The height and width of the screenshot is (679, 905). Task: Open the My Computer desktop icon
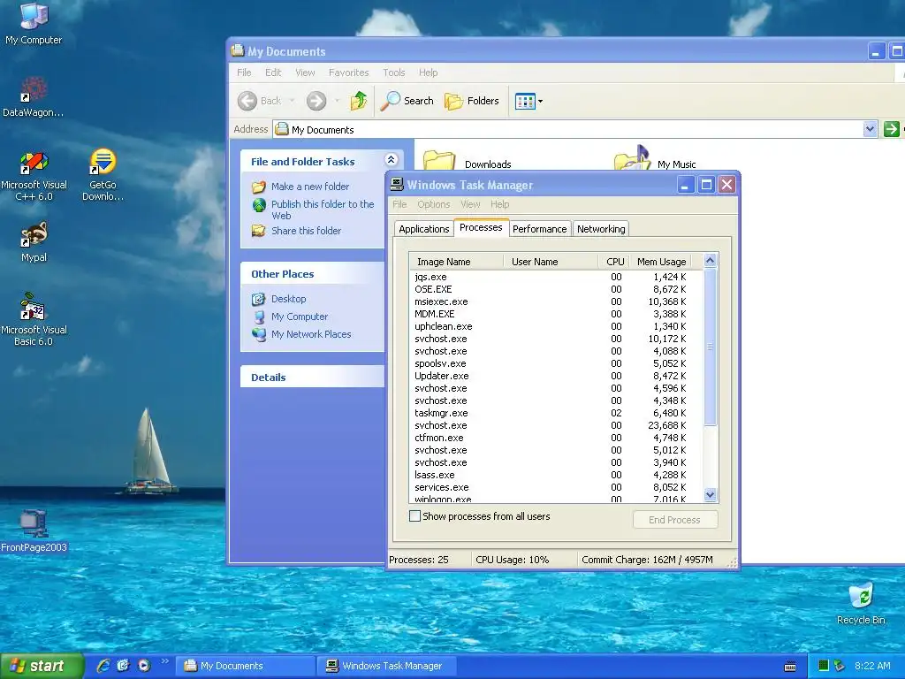click(34, 23)
